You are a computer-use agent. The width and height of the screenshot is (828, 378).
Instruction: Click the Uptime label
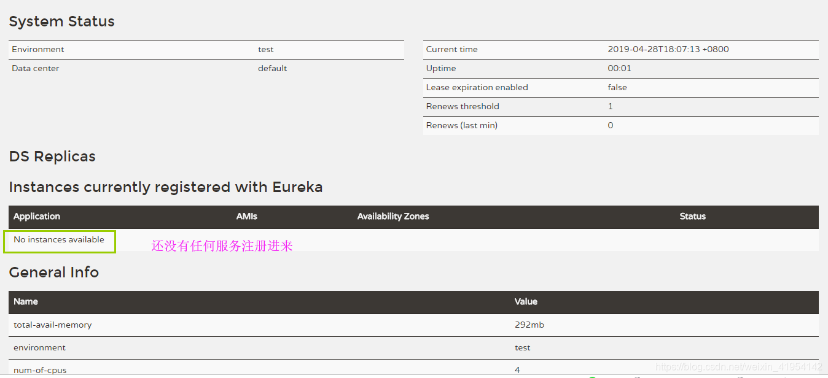(441, 69)
